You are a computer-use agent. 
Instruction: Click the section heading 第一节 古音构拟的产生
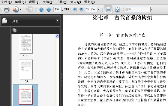122,35
